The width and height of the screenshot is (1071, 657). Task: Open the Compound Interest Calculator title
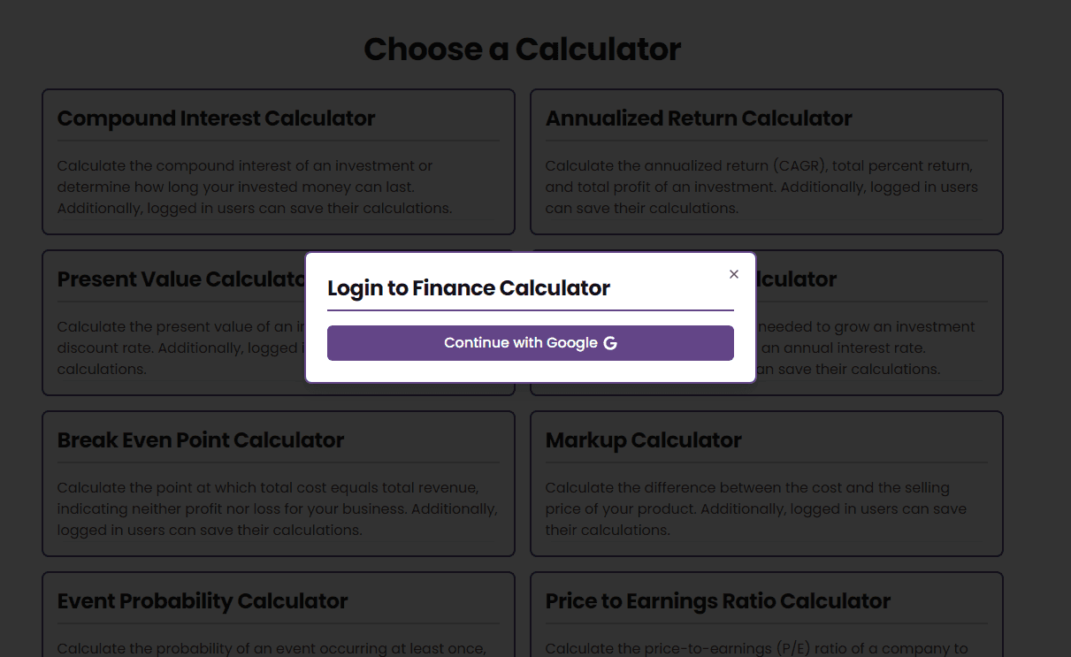pyautogui.click(x=217, y=118)
